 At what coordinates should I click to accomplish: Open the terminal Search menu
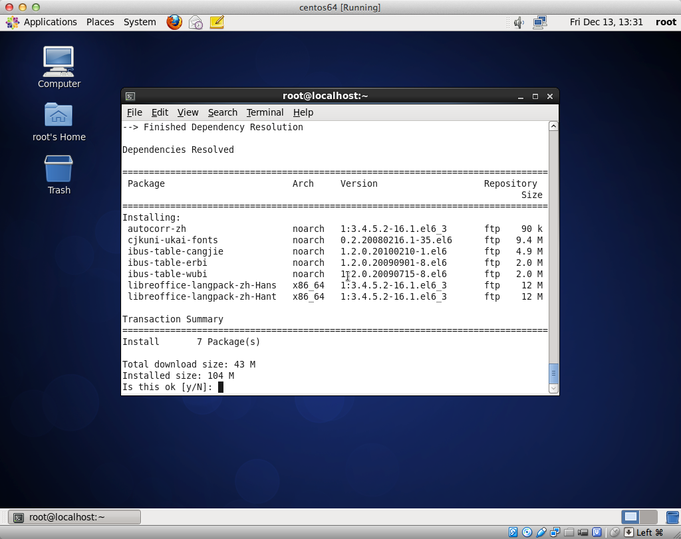(x=222, y=112)
